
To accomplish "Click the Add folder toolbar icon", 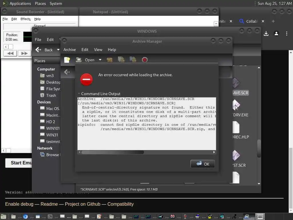I will (133, 60).
